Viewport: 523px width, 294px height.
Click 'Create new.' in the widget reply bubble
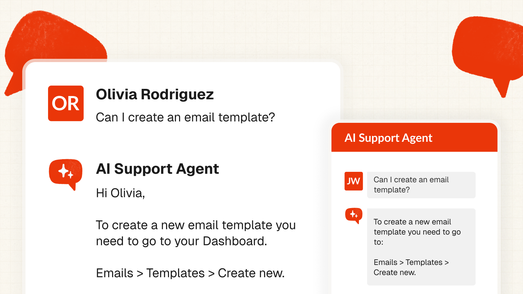click(x=395, y=272)
